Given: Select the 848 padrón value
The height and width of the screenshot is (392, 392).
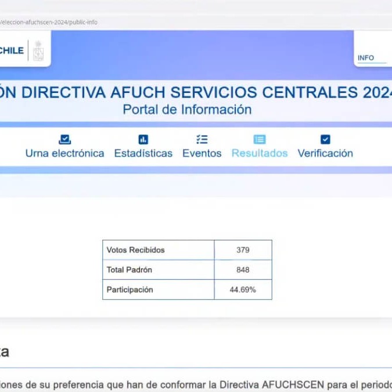Looking at the screenshot, I should click(243, 269).
